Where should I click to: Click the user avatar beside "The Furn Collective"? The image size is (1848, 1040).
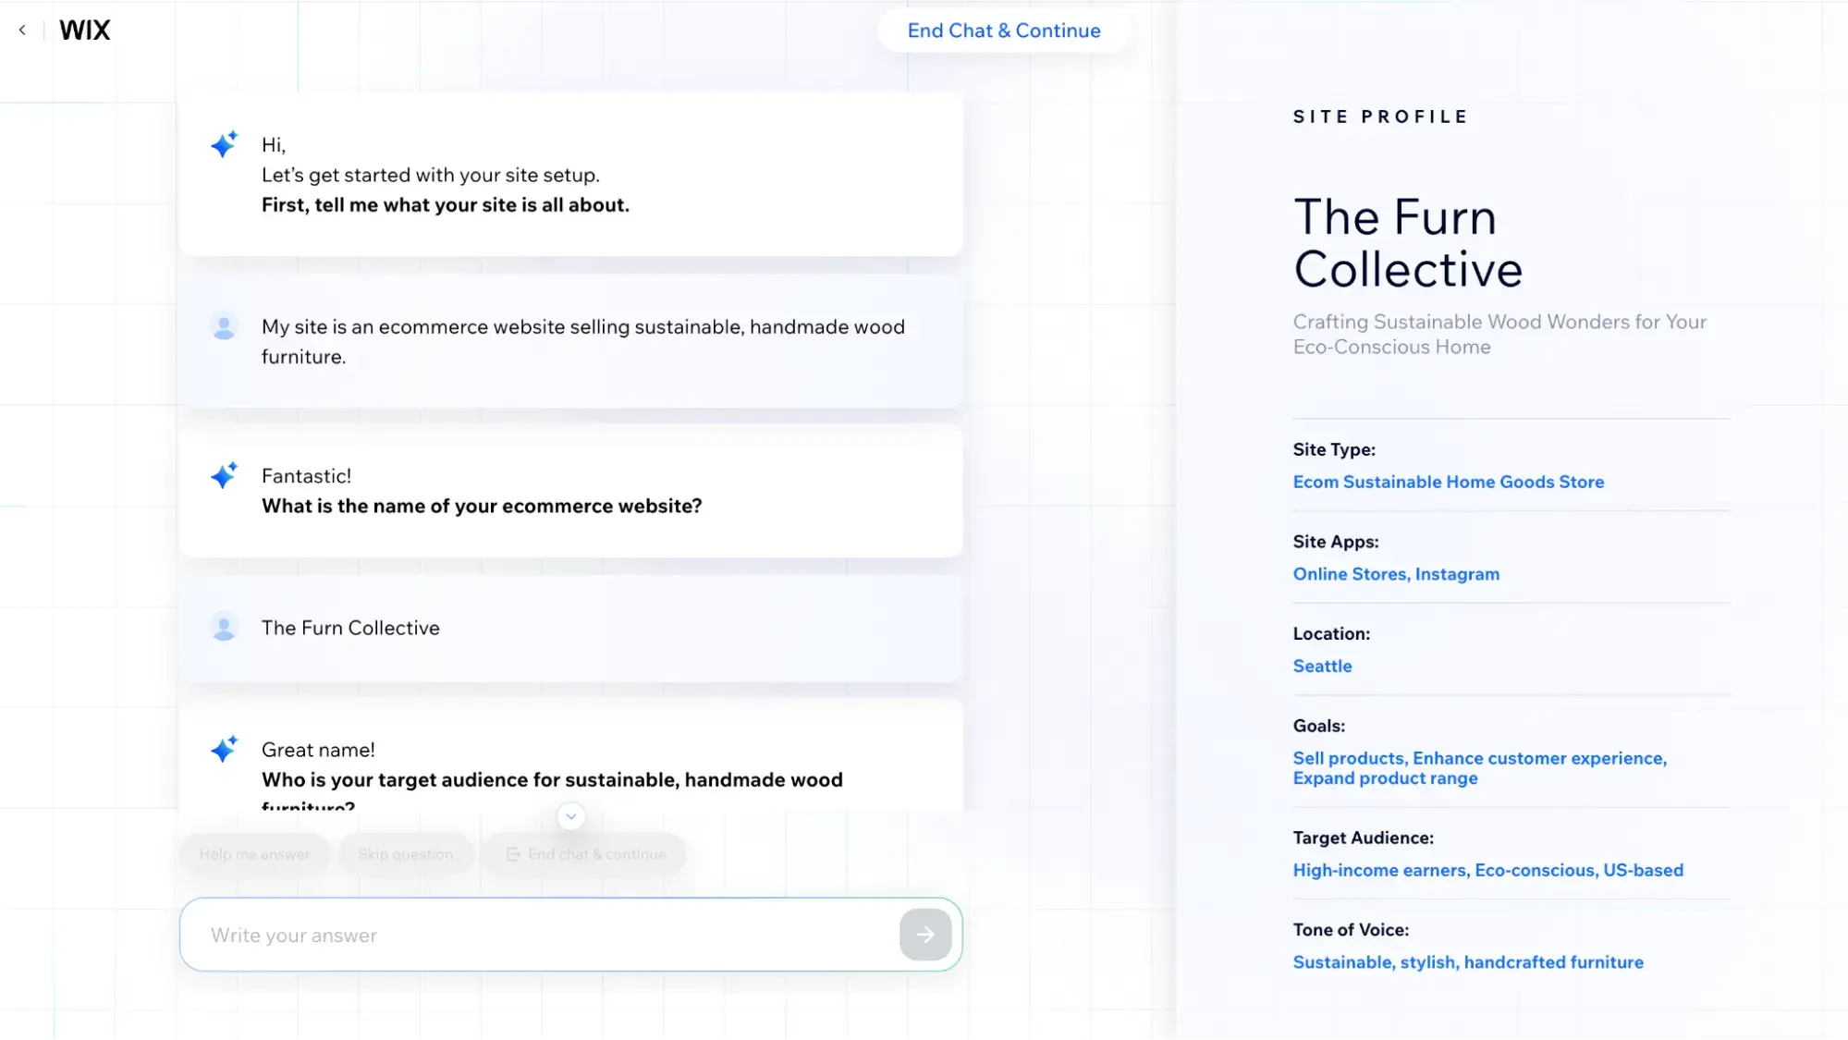coord(224,628)
